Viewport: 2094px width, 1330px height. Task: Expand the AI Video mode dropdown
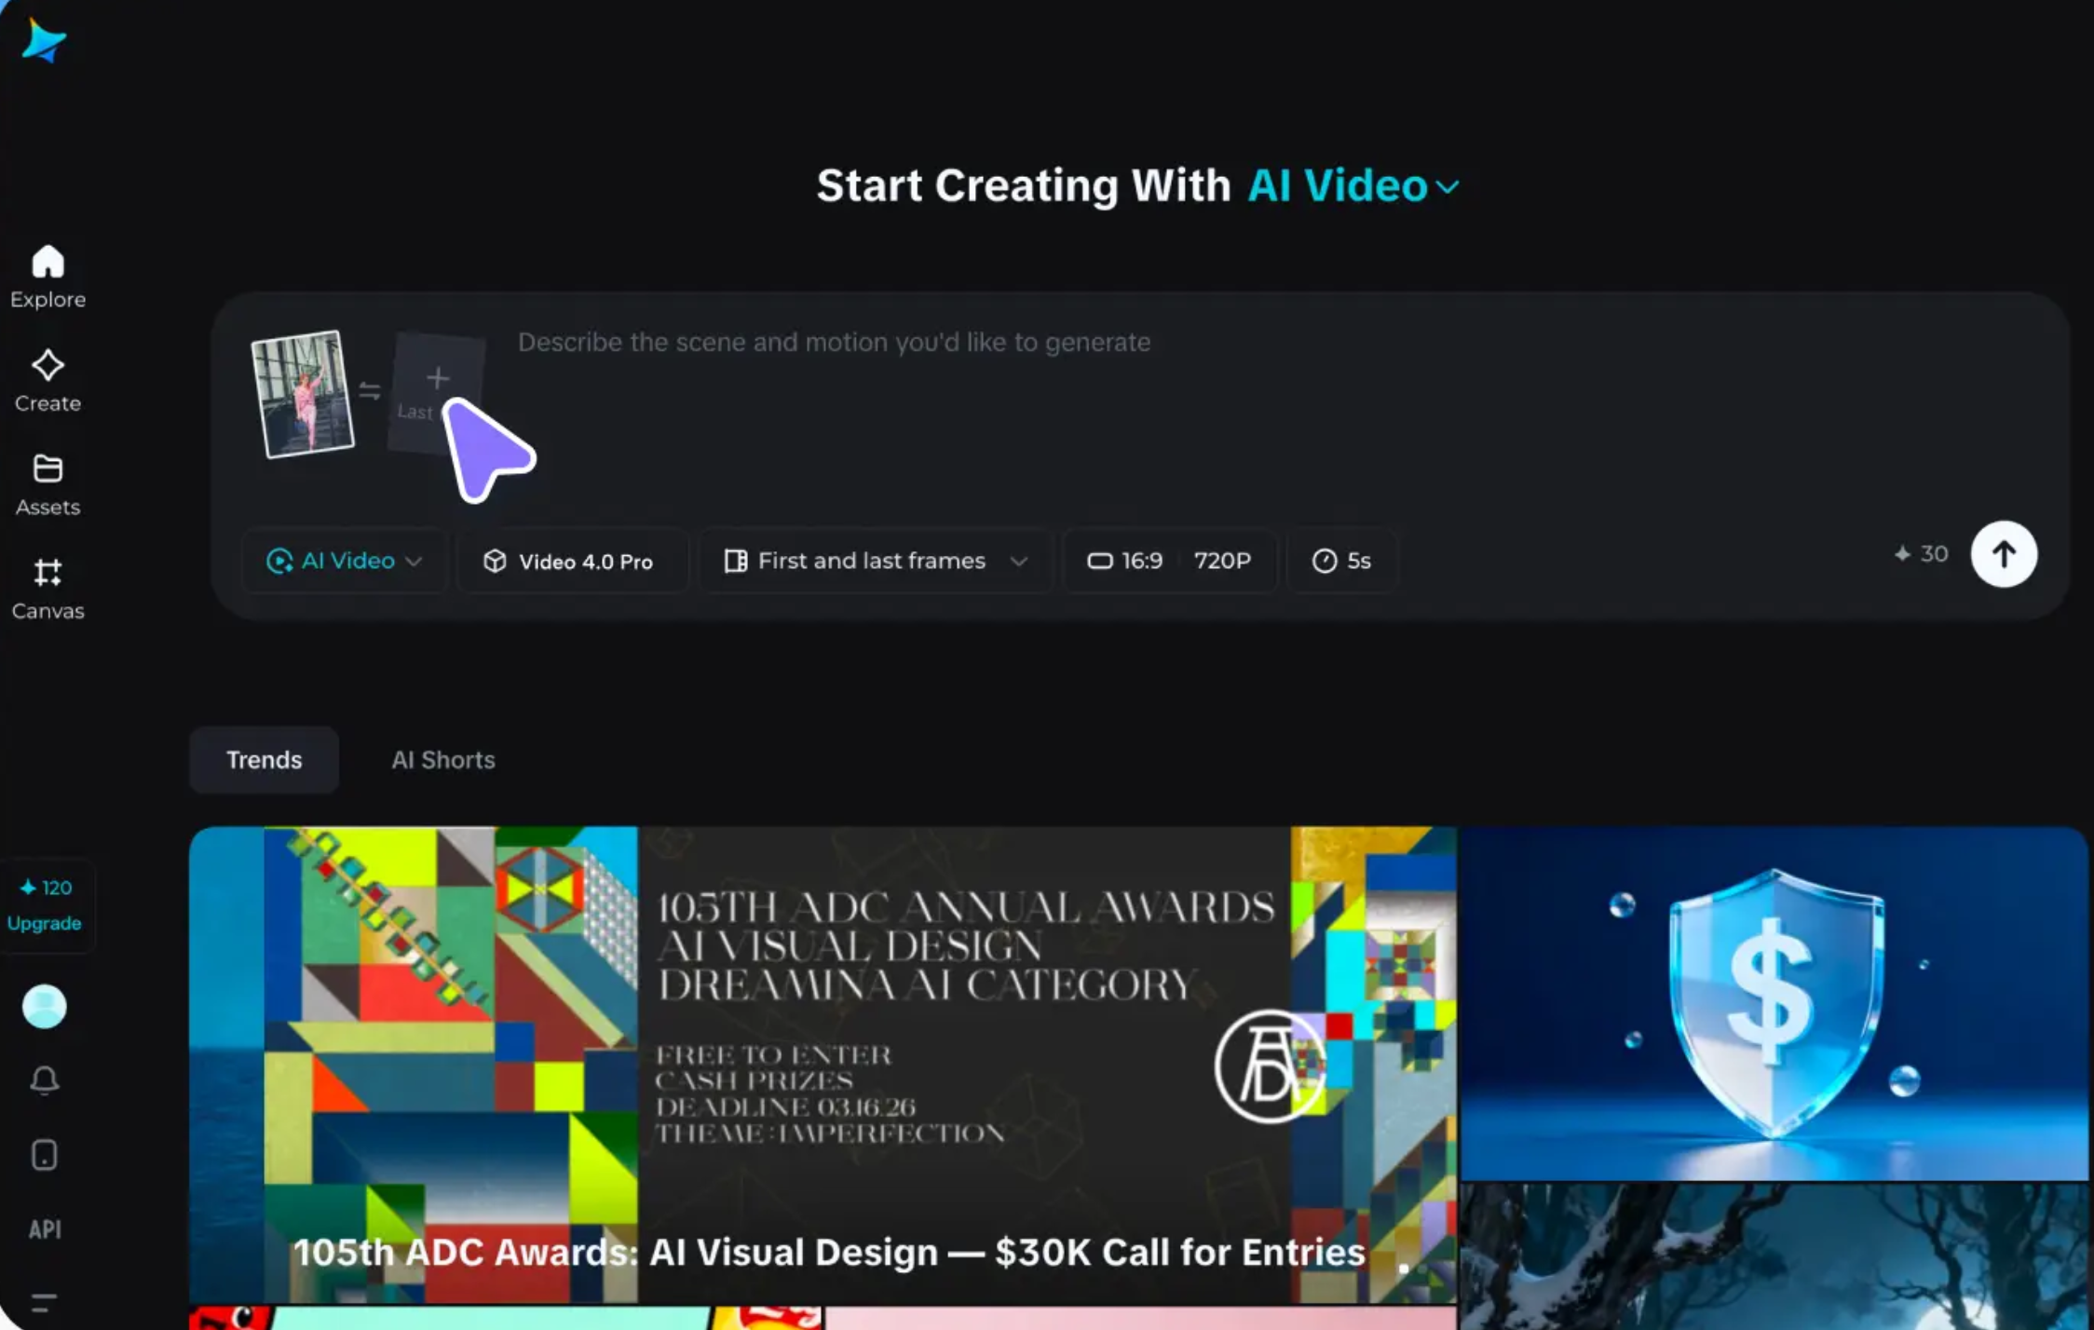point(345,561)
